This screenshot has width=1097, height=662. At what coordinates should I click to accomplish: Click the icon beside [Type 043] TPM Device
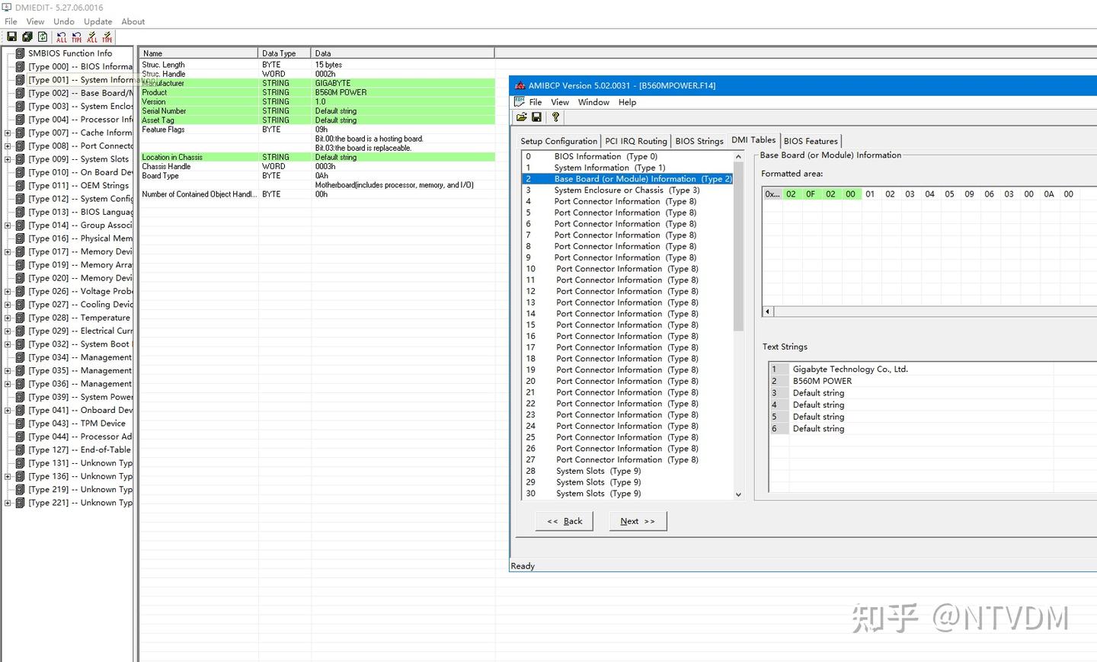(x=21, y=424)
